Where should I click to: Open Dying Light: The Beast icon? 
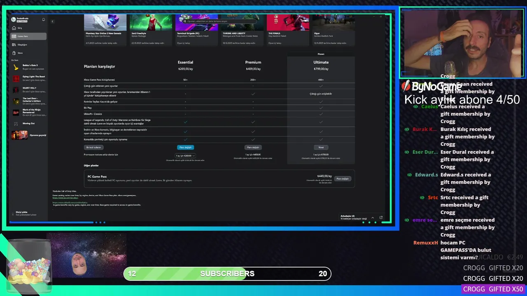click(x=16, y=78)
